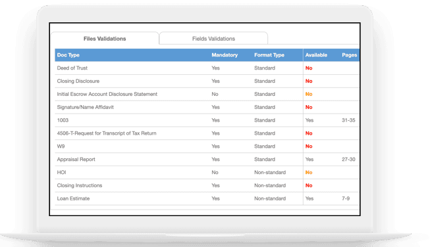The height and width of the screenshot is (247, 432).
Task: Select the Closing Disclosure document
Action: [x=207, y=81]
